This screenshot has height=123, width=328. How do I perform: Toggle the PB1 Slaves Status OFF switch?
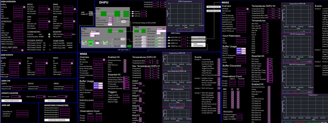(x=124, y=22)
